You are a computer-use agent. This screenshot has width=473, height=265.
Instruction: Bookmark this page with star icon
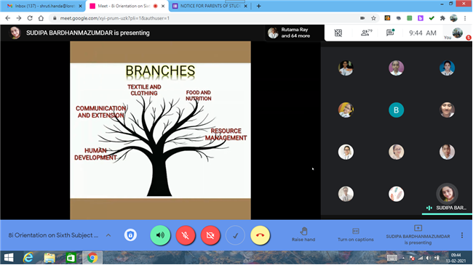(x=373, y=18)
